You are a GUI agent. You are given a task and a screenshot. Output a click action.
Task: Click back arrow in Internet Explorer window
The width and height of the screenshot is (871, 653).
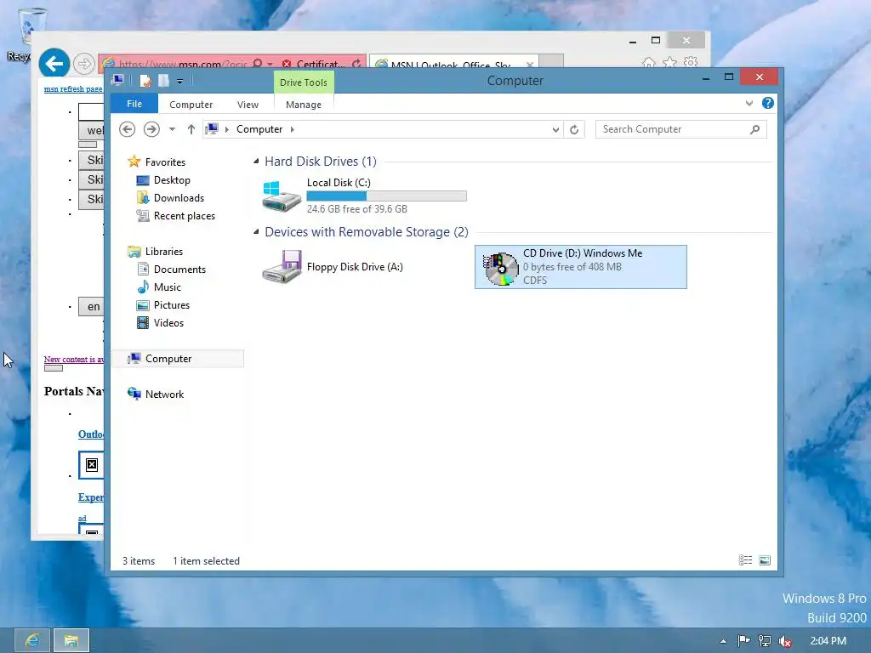pyautogui.click(x=54, y=64)
